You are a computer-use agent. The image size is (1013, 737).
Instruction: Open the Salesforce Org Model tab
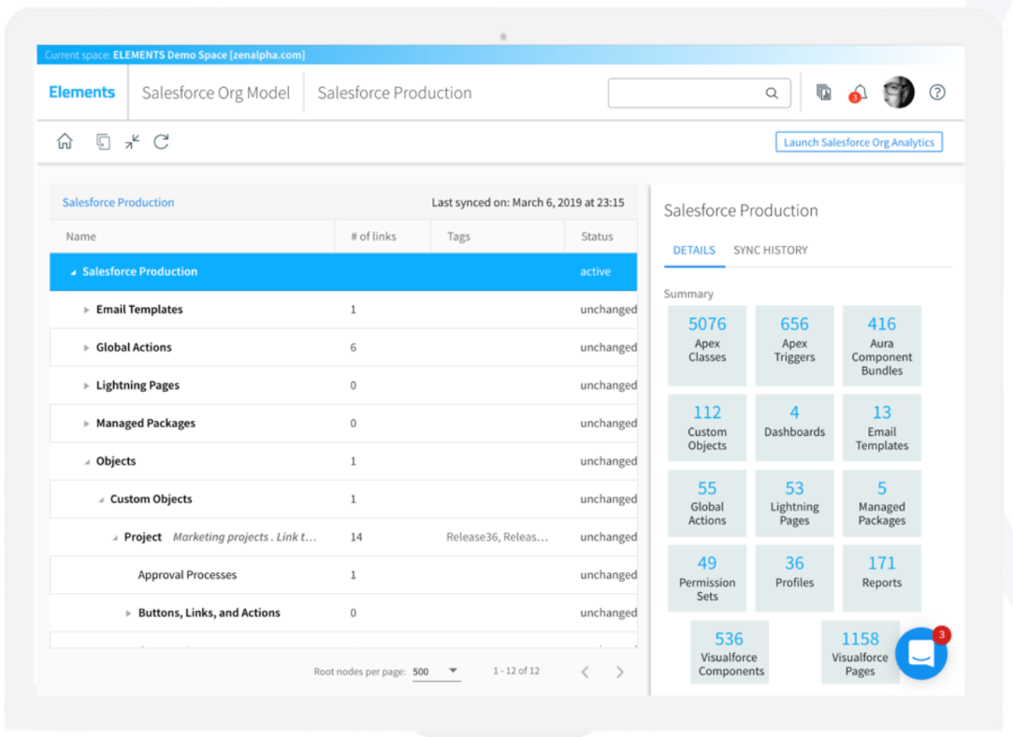[x=216, y=93]
